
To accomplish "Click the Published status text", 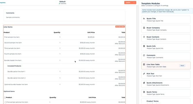I will [x=63, y=3].
